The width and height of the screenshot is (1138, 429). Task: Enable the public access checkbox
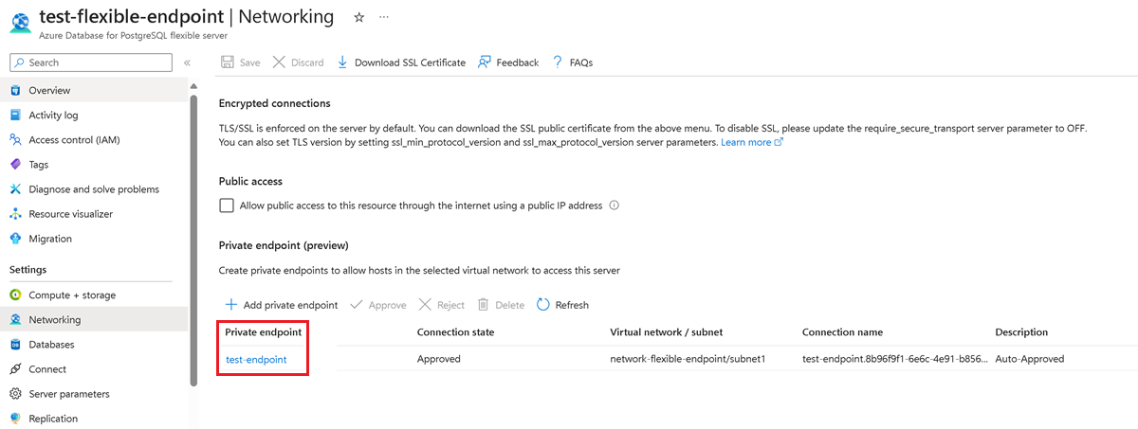(227, 206)
